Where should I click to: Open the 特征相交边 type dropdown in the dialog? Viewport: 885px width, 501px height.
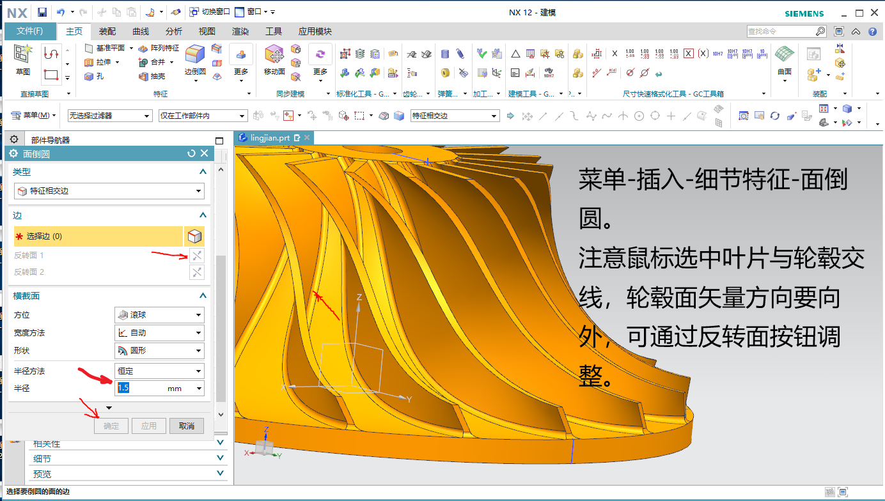click(x=109, y=190)
